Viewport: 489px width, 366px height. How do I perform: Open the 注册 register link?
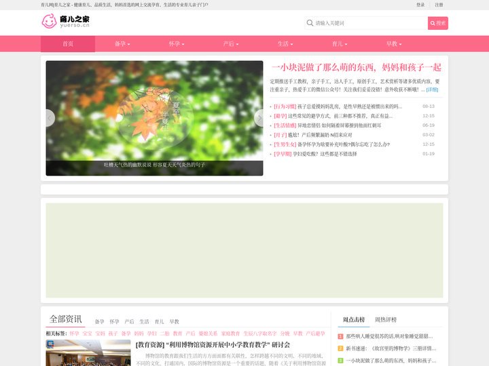(x=439, y=5)
